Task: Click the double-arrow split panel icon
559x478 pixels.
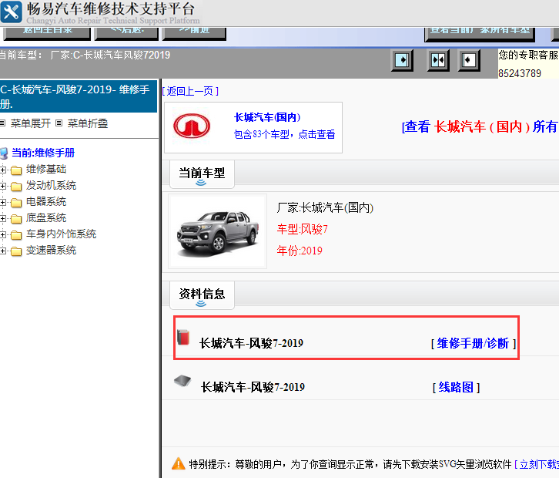Action: coord(438,60)
